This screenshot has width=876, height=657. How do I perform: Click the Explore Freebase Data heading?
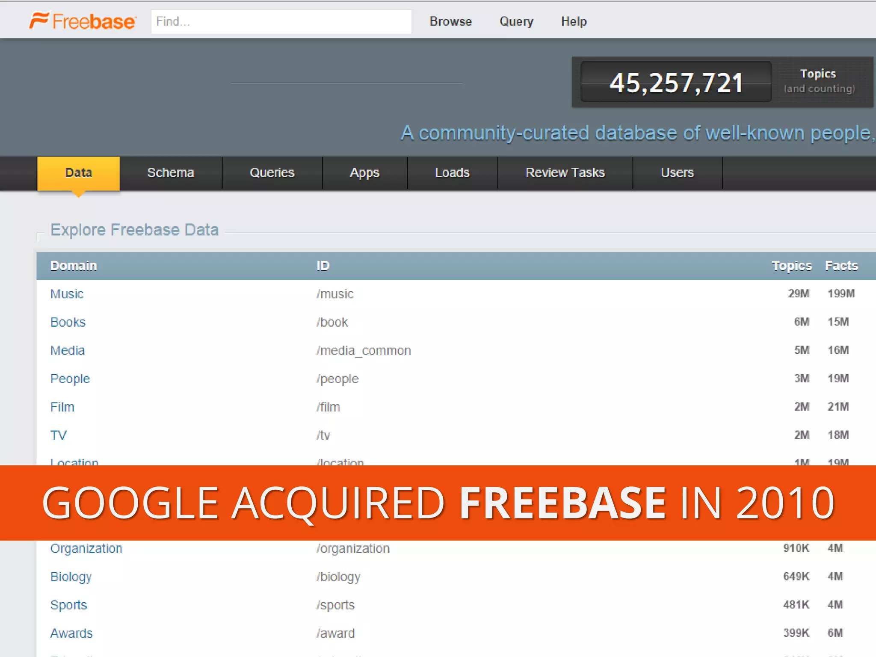134,230
